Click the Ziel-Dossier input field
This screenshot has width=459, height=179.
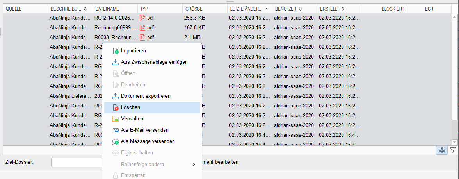(x=76, y=162)
